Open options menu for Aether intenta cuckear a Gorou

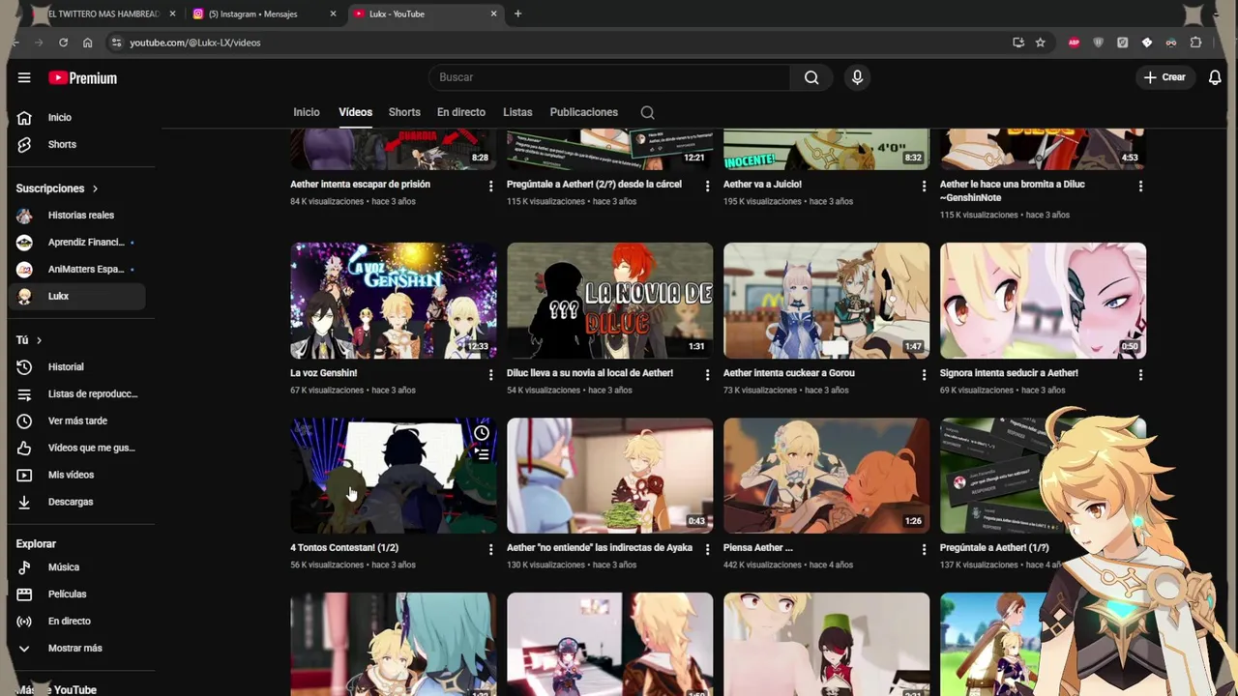(924, 374)
